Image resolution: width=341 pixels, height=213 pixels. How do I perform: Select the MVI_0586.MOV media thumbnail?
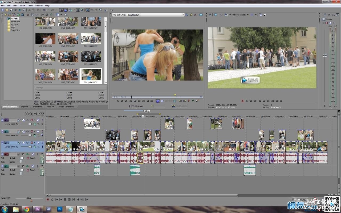click(x=45, y=56)
